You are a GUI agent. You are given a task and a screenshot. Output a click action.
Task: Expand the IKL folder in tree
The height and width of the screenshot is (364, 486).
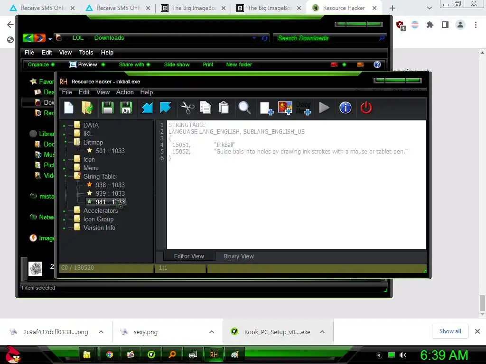[x=64, y=134]
